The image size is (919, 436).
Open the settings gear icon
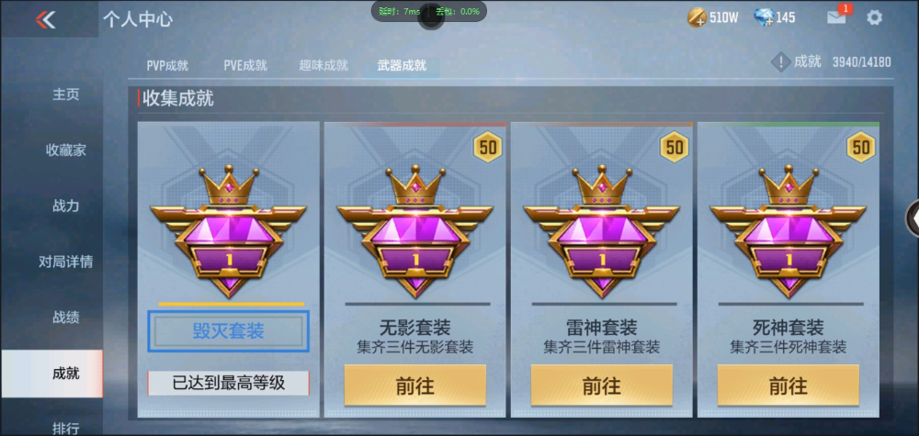pyautogui.click(x=874, y=17)
